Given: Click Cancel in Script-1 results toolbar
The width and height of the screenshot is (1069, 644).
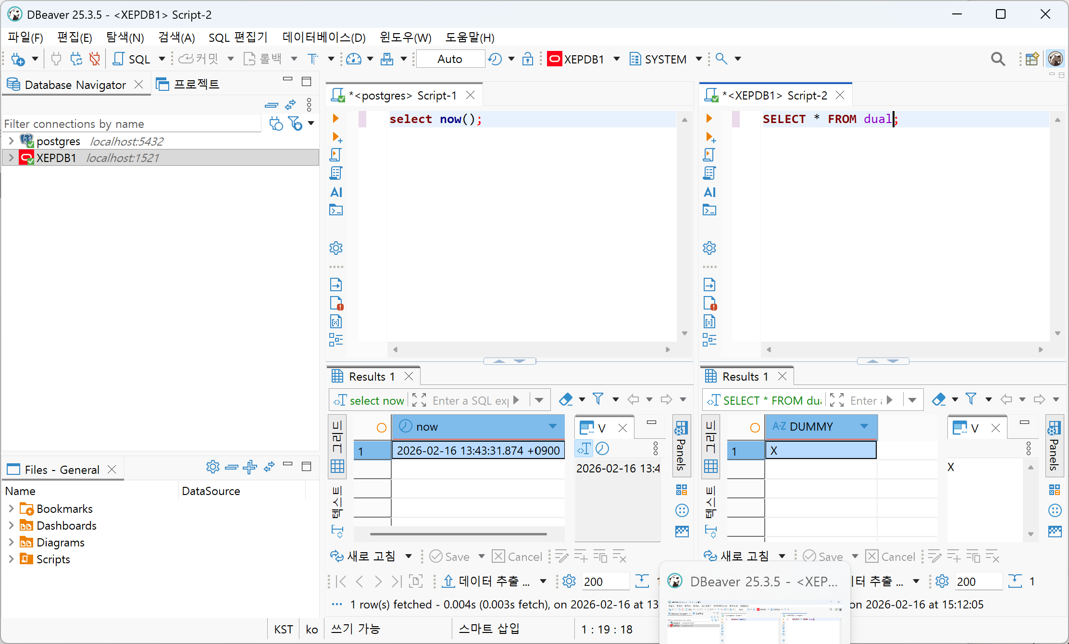Looking at the screenshot, I should pos(517,557).
